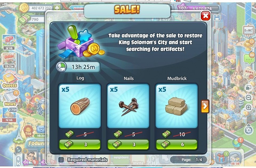Toggle fullscreen window icon
The height and width of the screenshot is (168, 256).
tap(248, 88)
